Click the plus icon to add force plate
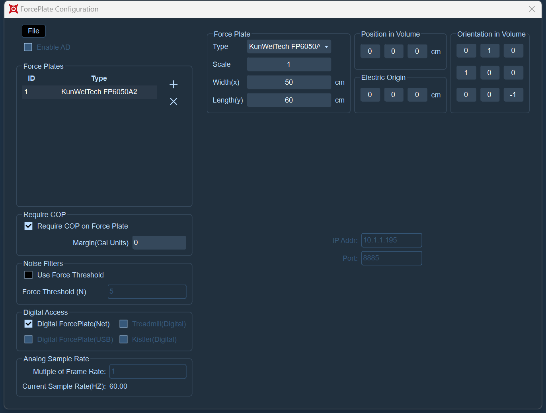This screenshot has width=546, height=413. [174, 84]
